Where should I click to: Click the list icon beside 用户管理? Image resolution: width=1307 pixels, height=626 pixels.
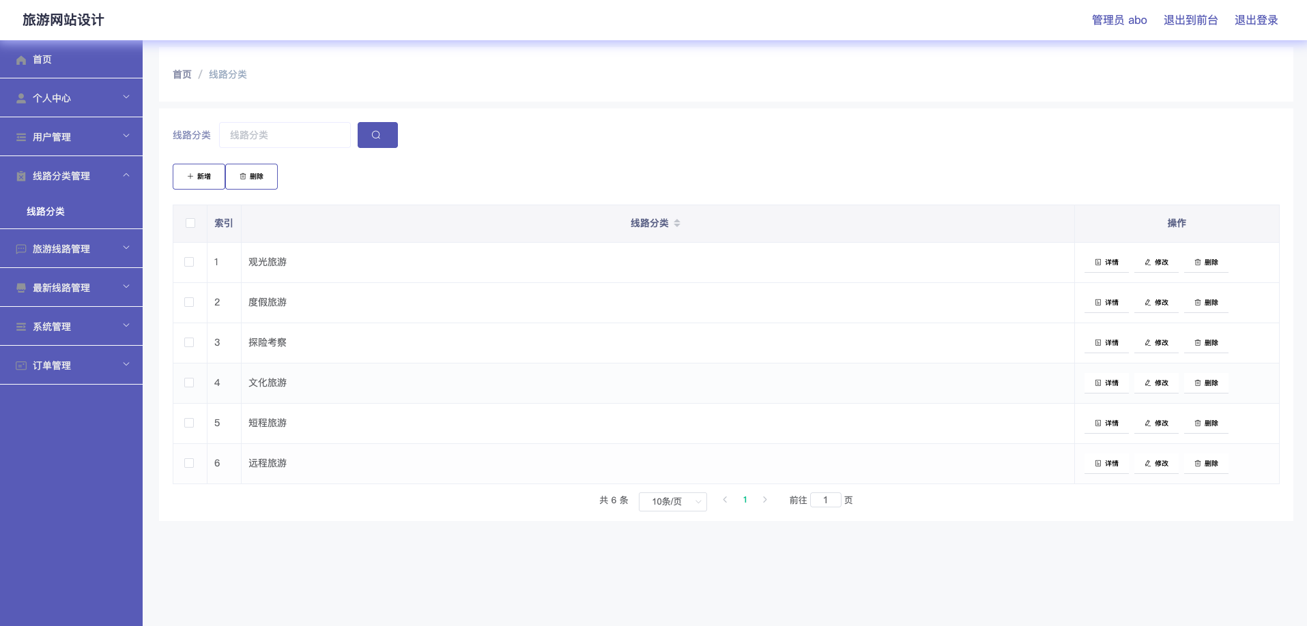click(x=21, y=137)
